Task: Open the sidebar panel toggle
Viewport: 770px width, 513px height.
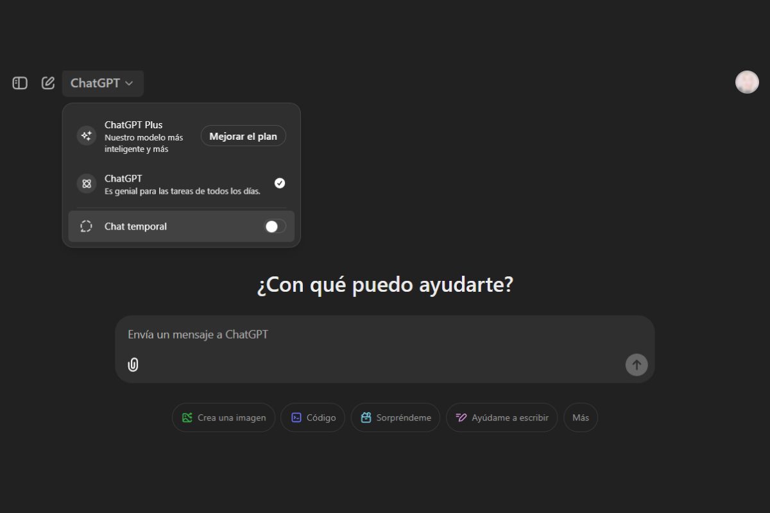Action: [x=19, y=83]
